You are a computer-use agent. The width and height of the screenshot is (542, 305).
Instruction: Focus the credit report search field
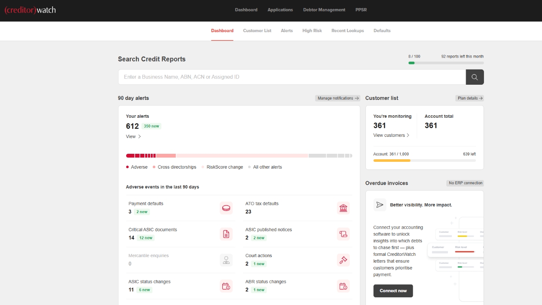click(292, 77)
